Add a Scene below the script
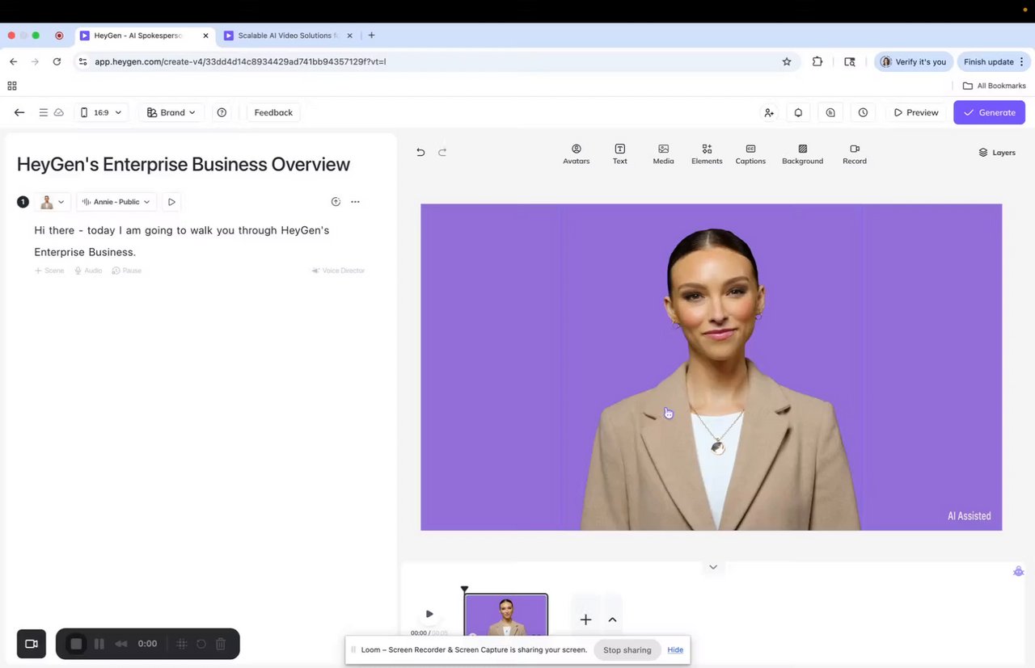The image size is (1035, 668). coord(49,271)
